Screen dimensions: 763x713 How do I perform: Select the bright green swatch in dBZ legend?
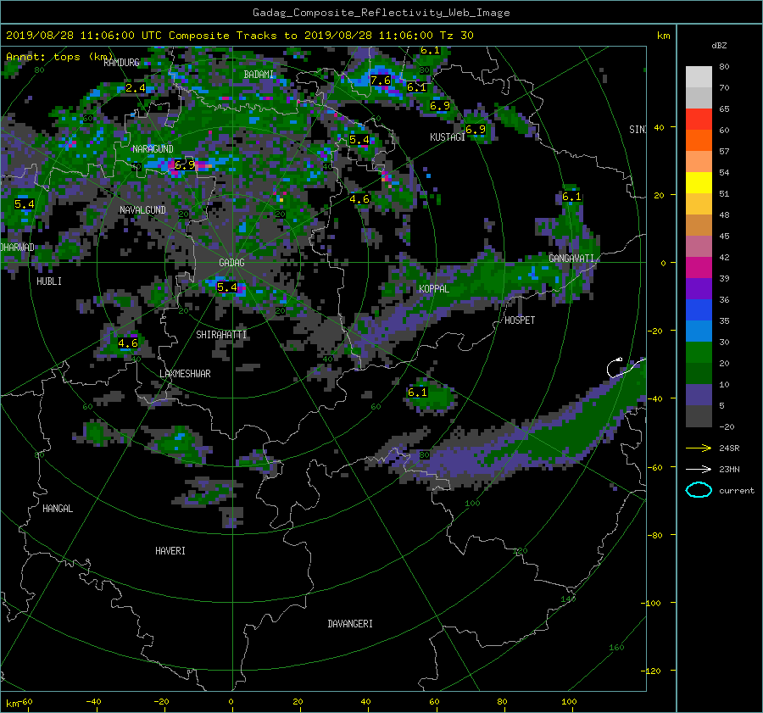pos(699,353)
